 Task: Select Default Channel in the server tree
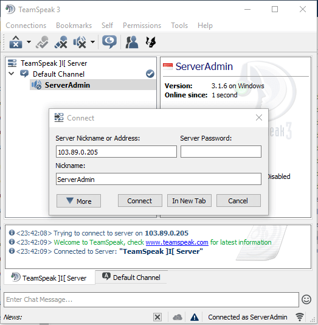[x=58, y=74]
